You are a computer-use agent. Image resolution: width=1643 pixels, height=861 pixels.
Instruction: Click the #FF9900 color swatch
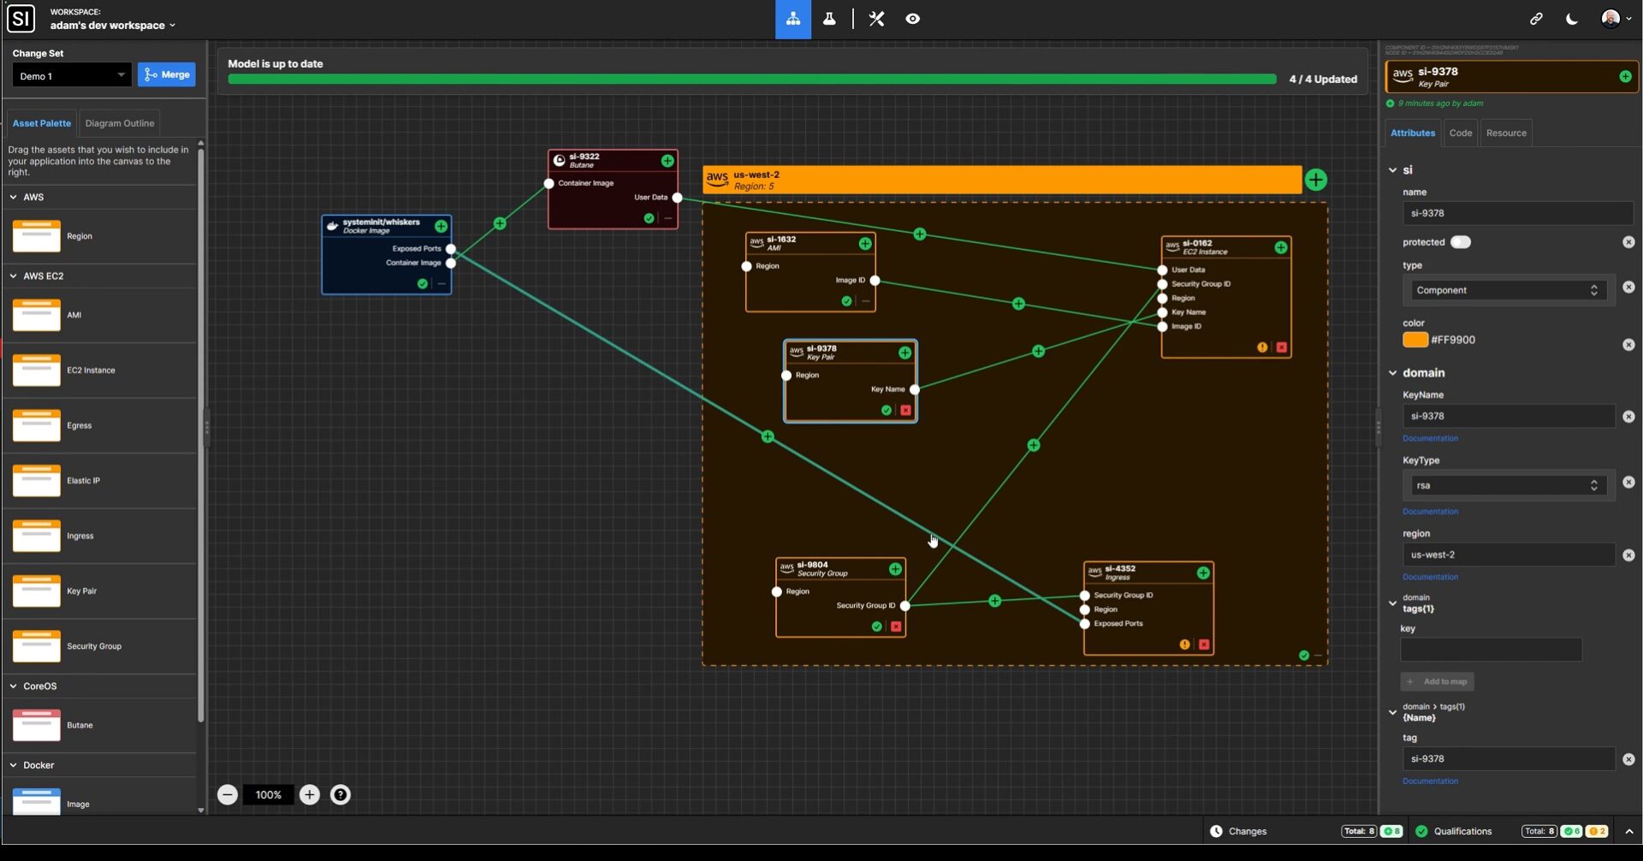coord(1415,340)
